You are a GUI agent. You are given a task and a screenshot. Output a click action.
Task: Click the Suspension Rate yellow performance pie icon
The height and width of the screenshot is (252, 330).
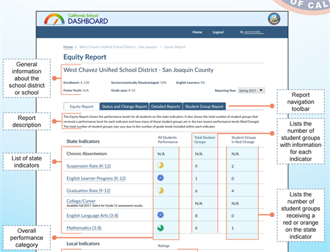[160, 165]
